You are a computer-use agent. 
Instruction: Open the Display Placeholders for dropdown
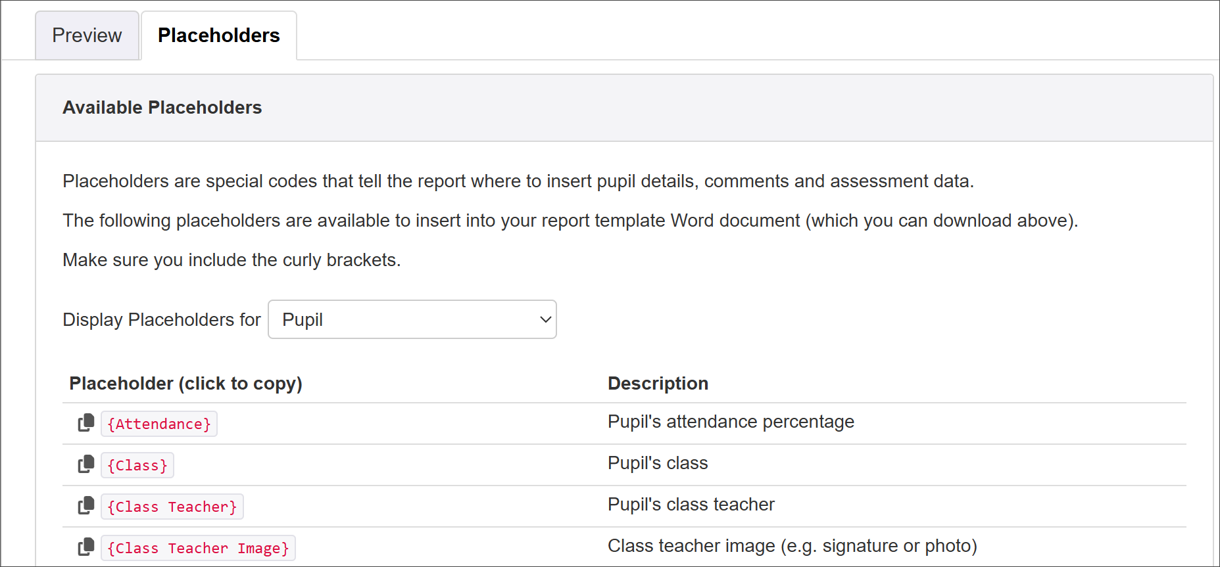click(412, 319)
